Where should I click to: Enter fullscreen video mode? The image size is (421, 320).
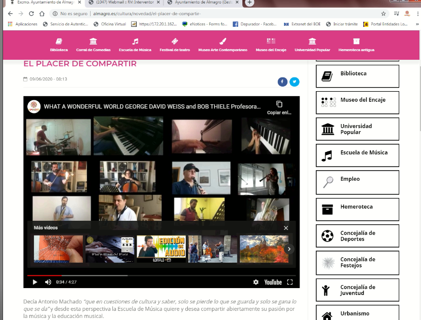click(x=290, y=282)
